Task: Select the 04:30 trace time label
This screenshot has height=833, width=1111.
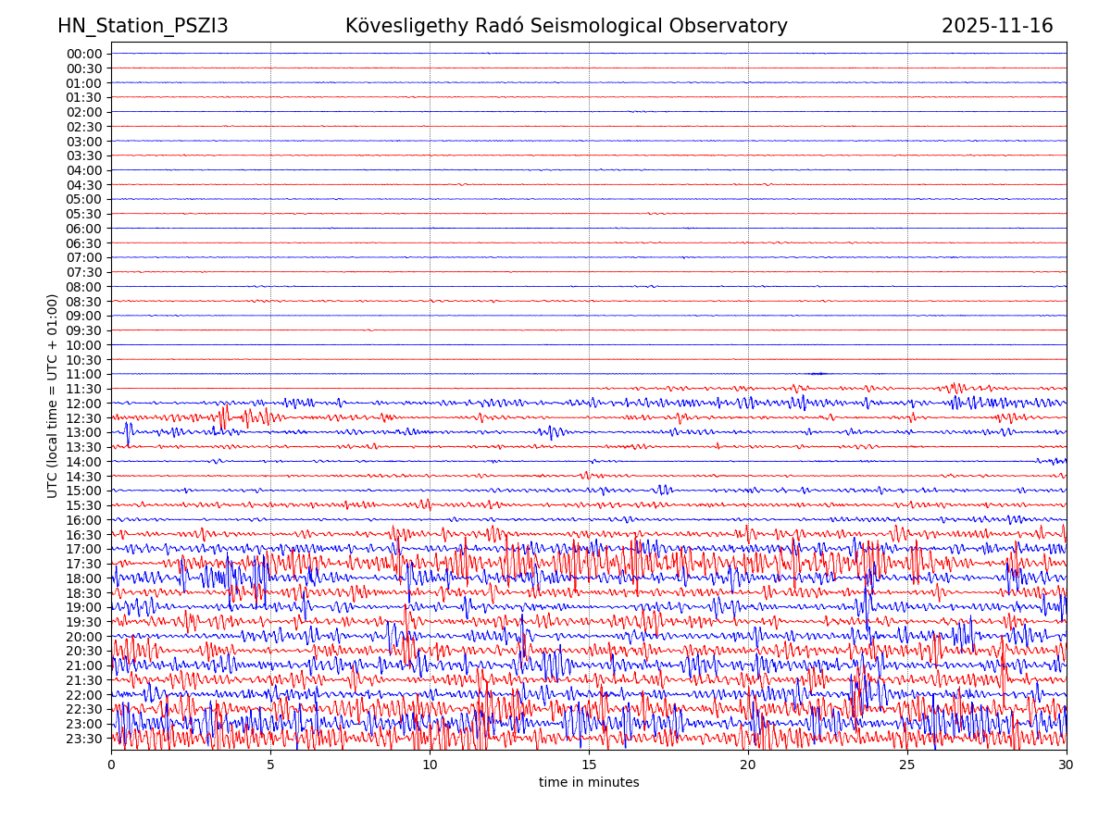Action: pos(84,185)
